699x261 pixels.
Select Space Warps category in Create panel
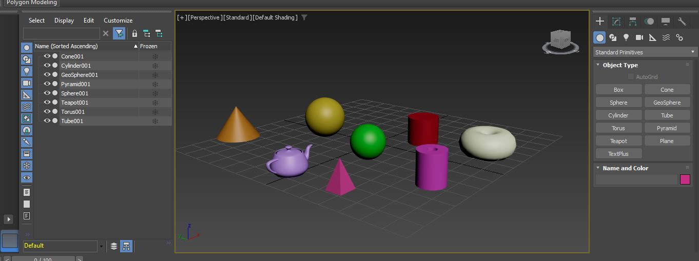(666, 37)
